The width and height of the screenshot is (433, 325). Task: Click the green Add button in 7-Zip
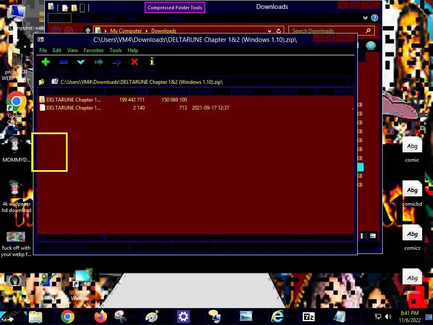46,62
